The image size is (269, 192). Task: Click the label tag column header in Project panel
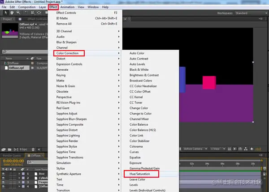pyautogui.click(x=32, y=58)
